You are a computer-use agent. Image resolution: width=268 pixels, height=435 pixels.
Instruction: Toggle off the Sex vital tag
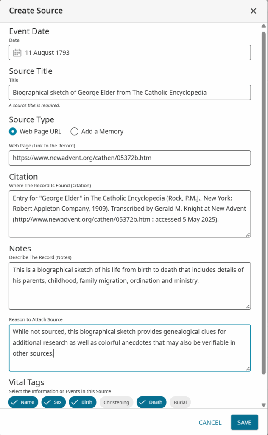(x=53, y=402)
